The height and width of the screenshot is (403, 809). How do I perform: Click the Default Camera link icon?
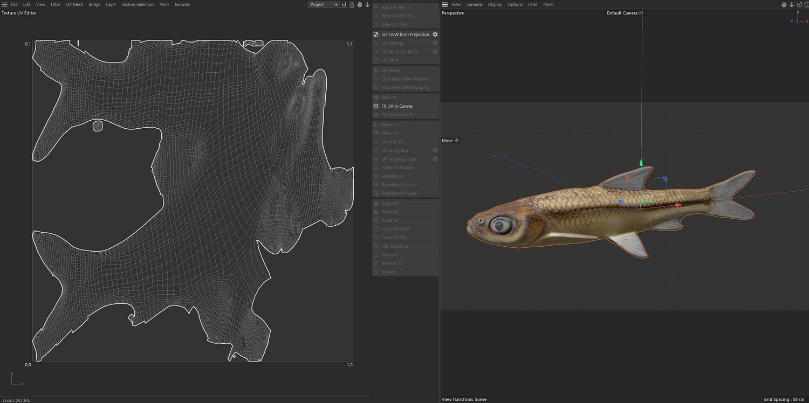[641, 13]
